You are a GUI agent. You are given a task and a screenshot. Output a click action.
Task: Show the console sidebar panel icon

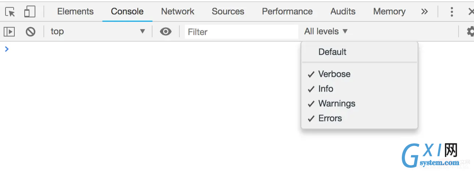click(9, 32)
